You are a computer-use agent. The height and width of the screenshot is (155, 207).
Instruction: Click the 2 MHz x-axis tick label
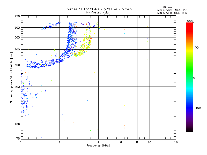click(60, 142)
